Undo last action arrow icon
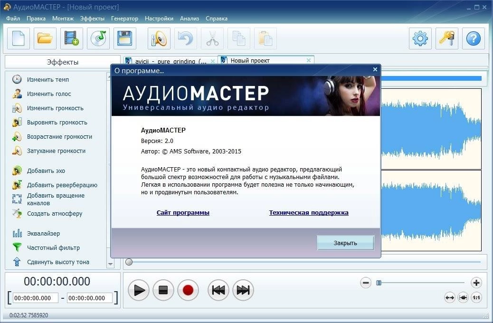 click(186, 38)
